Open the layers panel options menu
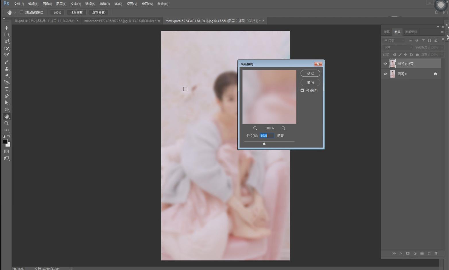The height and width of the screenshot is (270, 449). (442, 32)
